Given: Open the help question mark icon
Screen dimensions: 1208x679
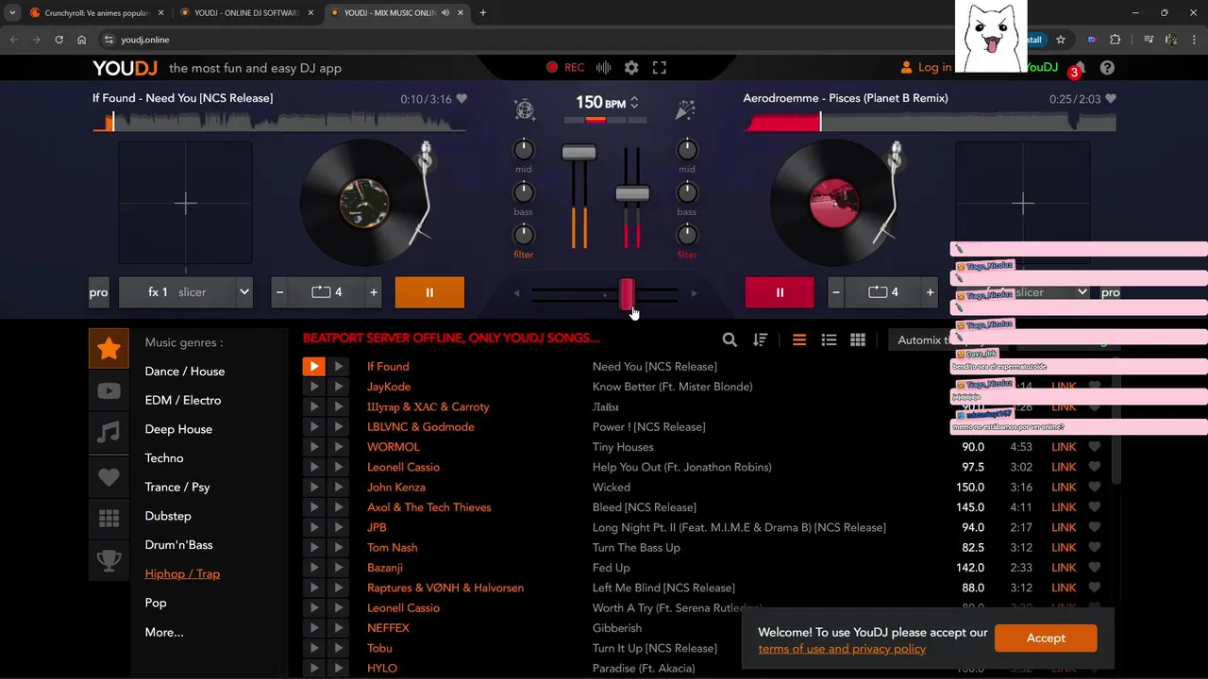Looking at the screenshot, I should pos(1107,68).
